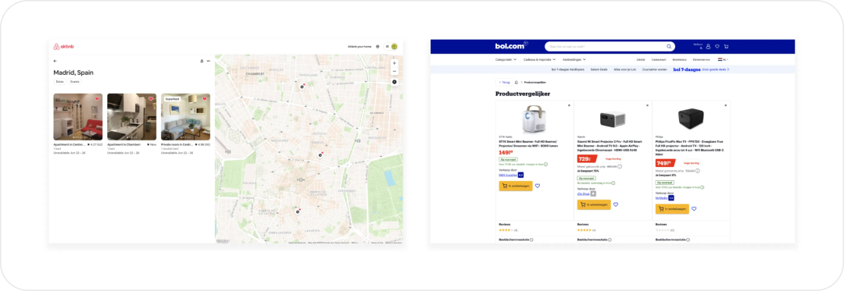
Task: Click the Philips price info icon
Action: pos(698,171)
